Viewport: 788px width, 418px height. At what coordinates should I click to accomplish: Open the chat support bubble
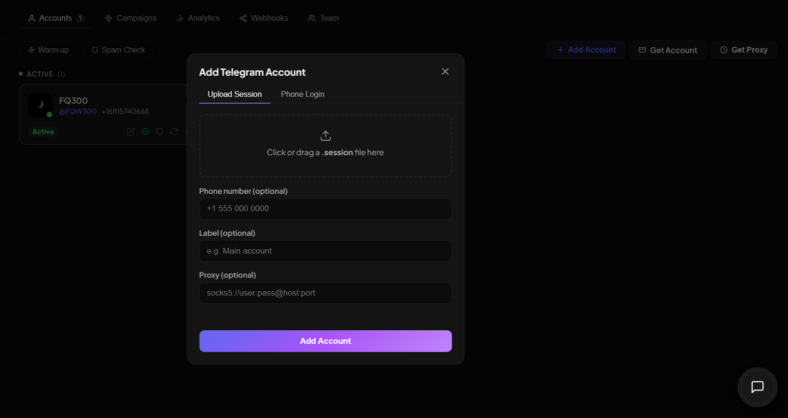[758, 387]
